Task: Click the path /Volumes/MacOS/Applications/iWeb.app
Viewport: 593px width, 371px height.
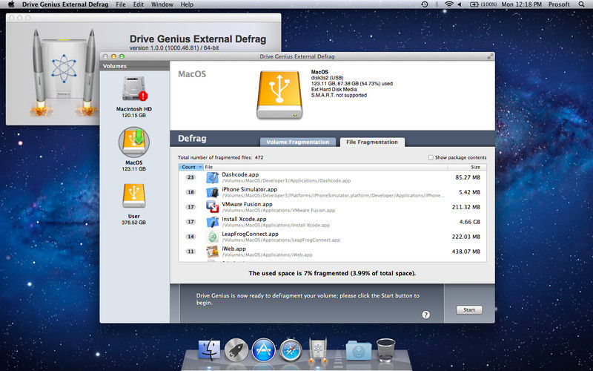Action: tap(267, 255)
